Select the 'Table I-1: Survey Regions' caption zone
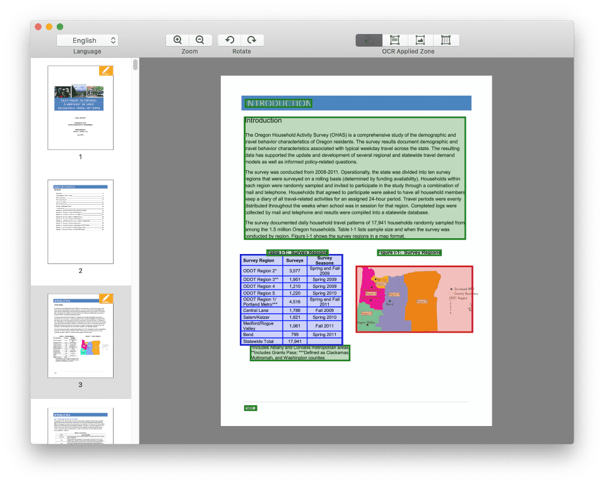The image size is (604, 484). 297,252
